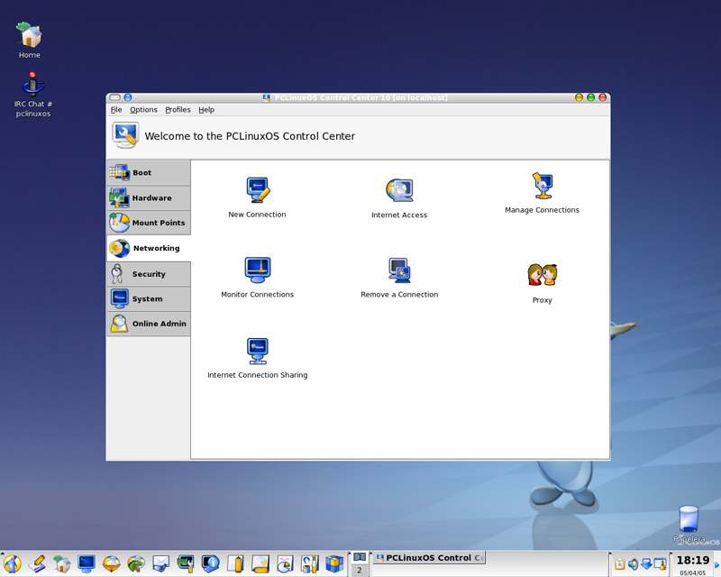Click the blue down-arrow tray icon
Viewport: 721px width, 577px height.
click(x=646, y=563)
